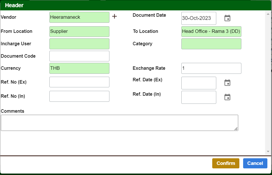Click the scrollbar up arrow
272x175 pixels.
(268, 14)
